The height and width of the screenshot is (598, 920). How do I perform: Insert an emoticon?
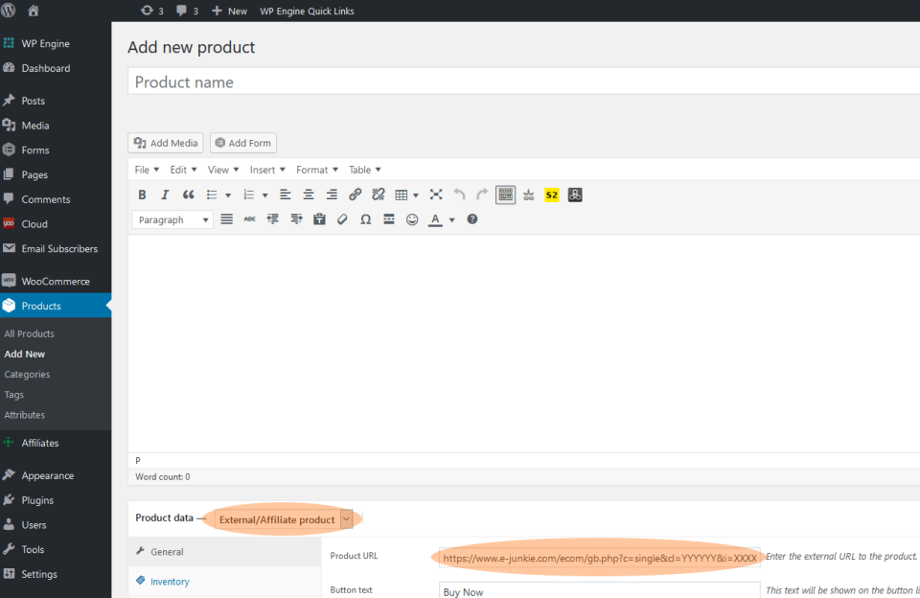point(412,219)
